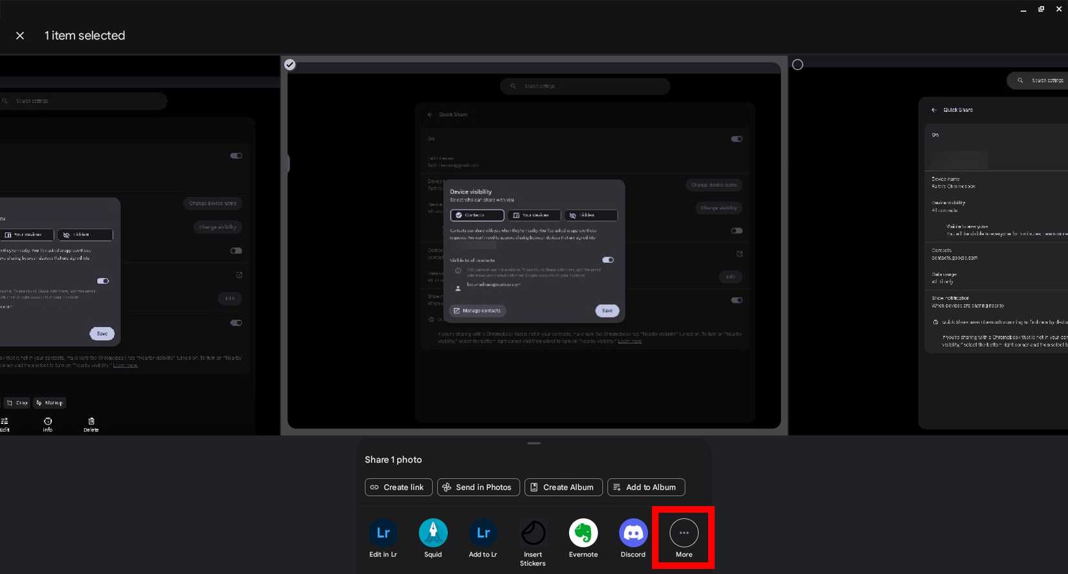Click Info icon under left photo
The width and height of the screenshot is (1068, 574).
point(48,425)
